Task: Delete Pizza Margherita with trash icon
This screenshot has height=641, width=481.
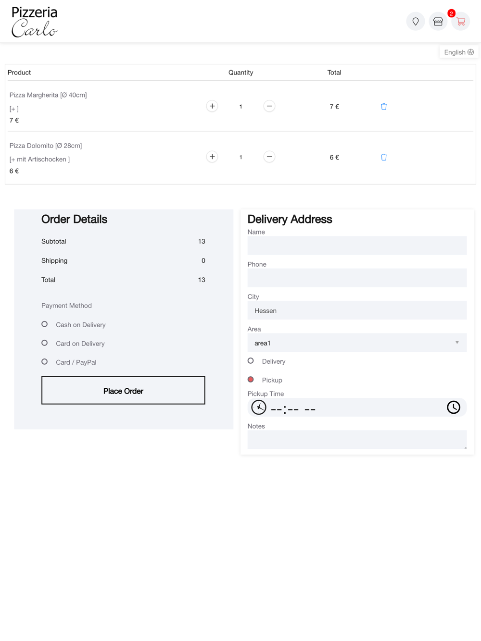Action: (x=384, y=107)
